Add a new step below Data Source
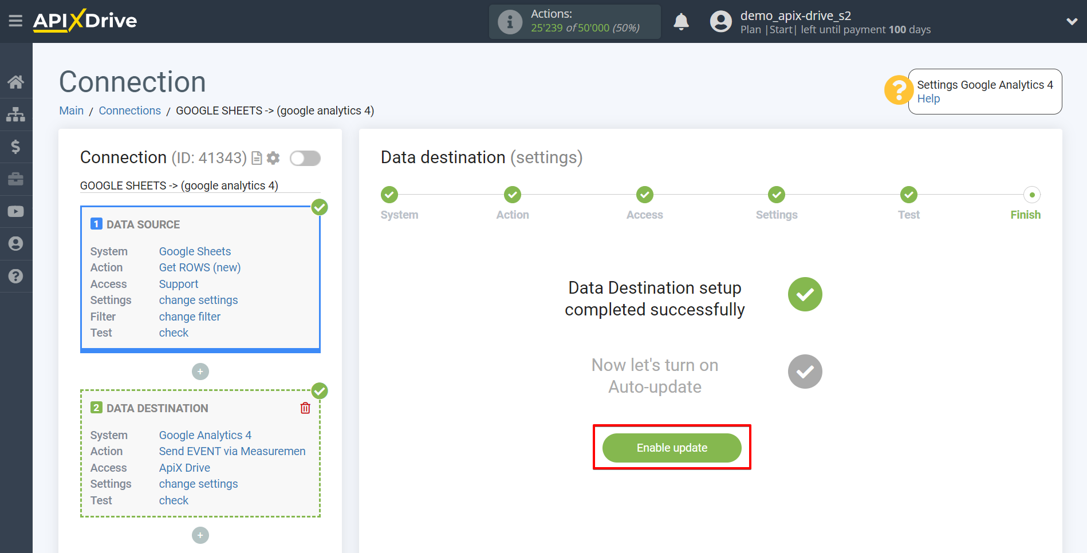The image size is (1087, 553). (200, 372)
